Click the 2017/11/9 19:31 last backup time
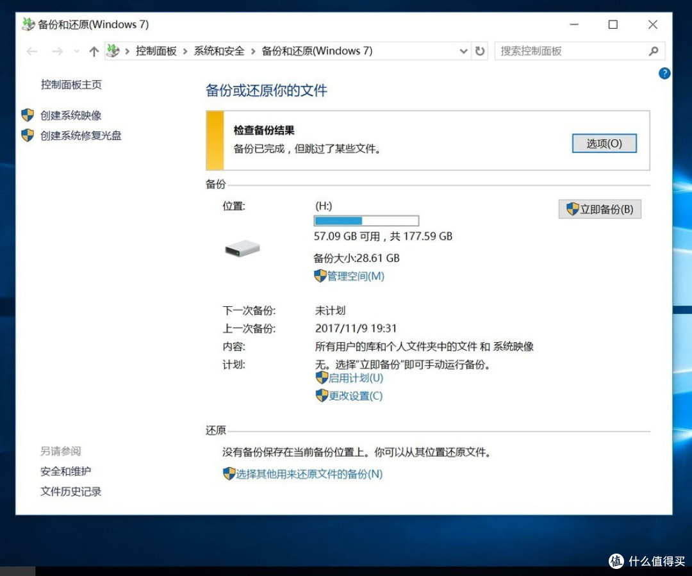The image size is (692, 576). tap(356, 329)
